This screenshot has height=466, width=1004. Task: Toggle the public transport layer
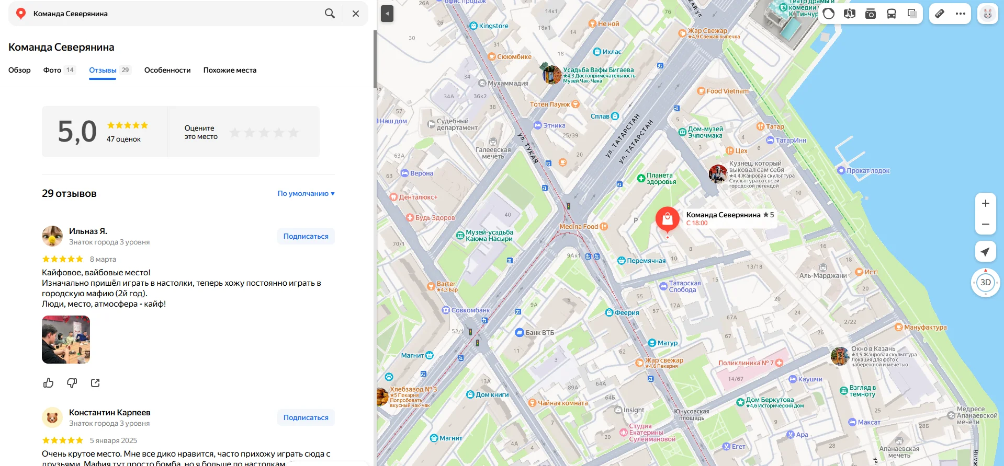click(892, 14)
